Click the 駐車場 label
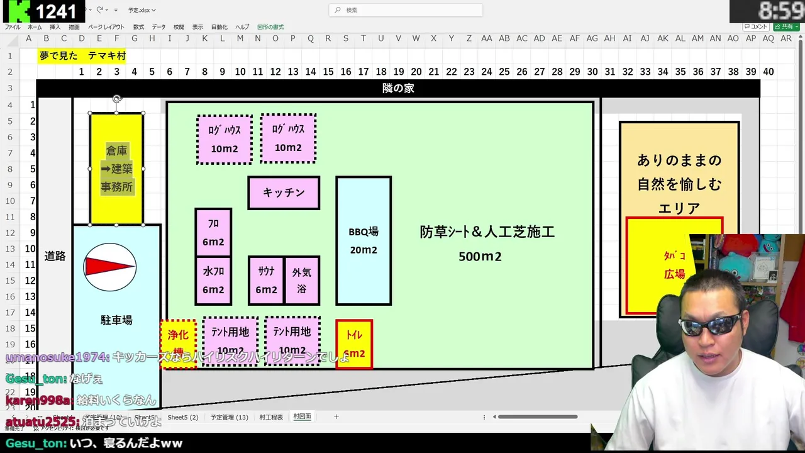This screenshot has height=453, width=805. [x=117, y=320]
